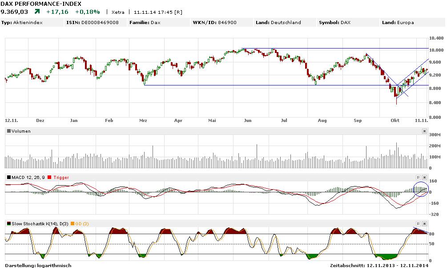The height and width of the screenshot is (268, 447).
Task: Click the 100M volume axis value
Action: click(435, 157)
